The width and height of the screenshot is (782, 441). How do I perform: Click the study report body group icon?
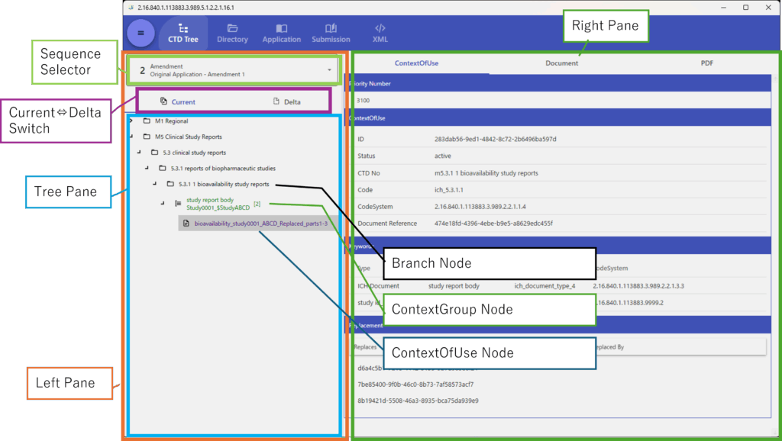(178, 204)
